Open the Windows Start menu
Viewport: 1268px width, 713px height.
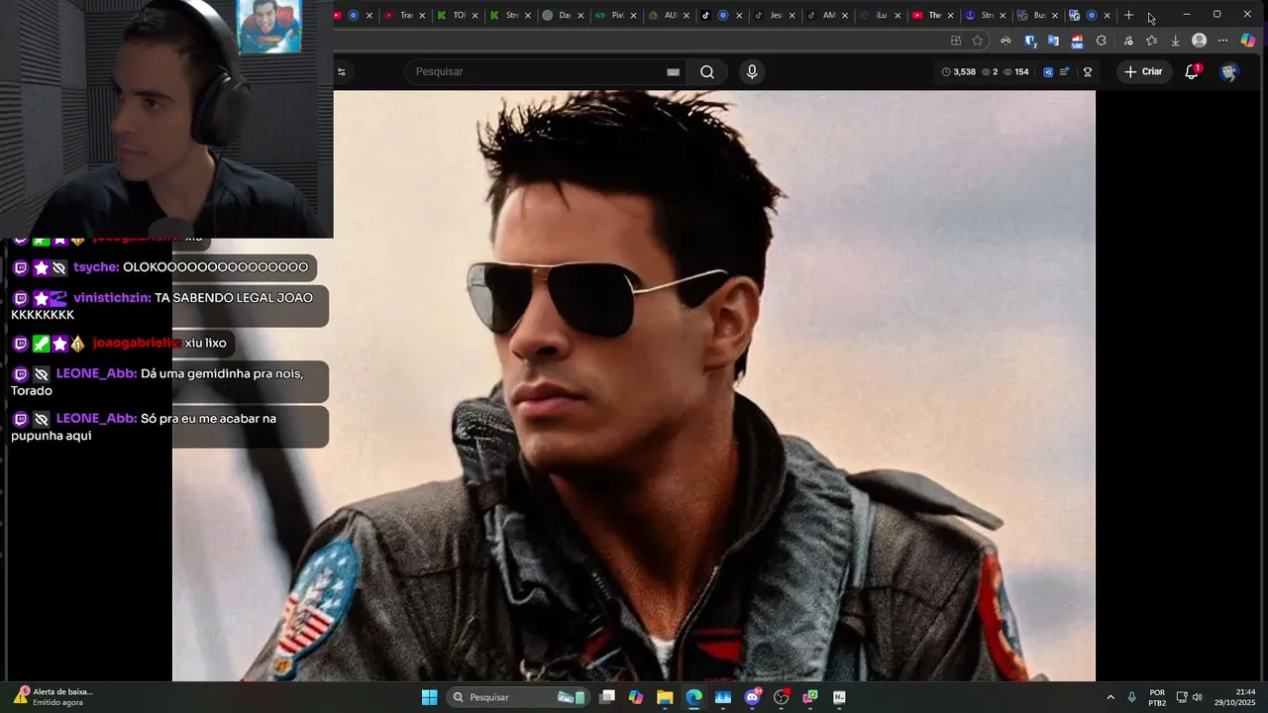(x=429, y=697)
